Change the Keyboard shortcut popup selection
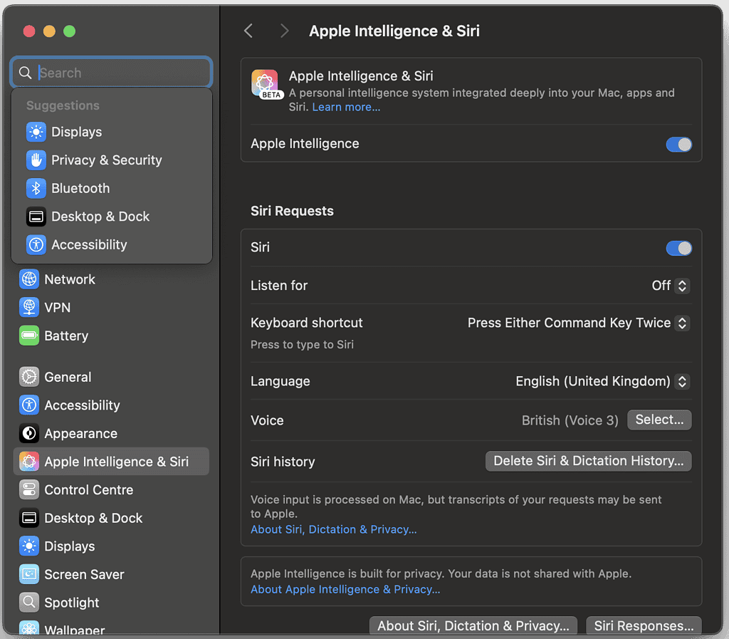Screen dimensions: 729x639 [578, 323]
